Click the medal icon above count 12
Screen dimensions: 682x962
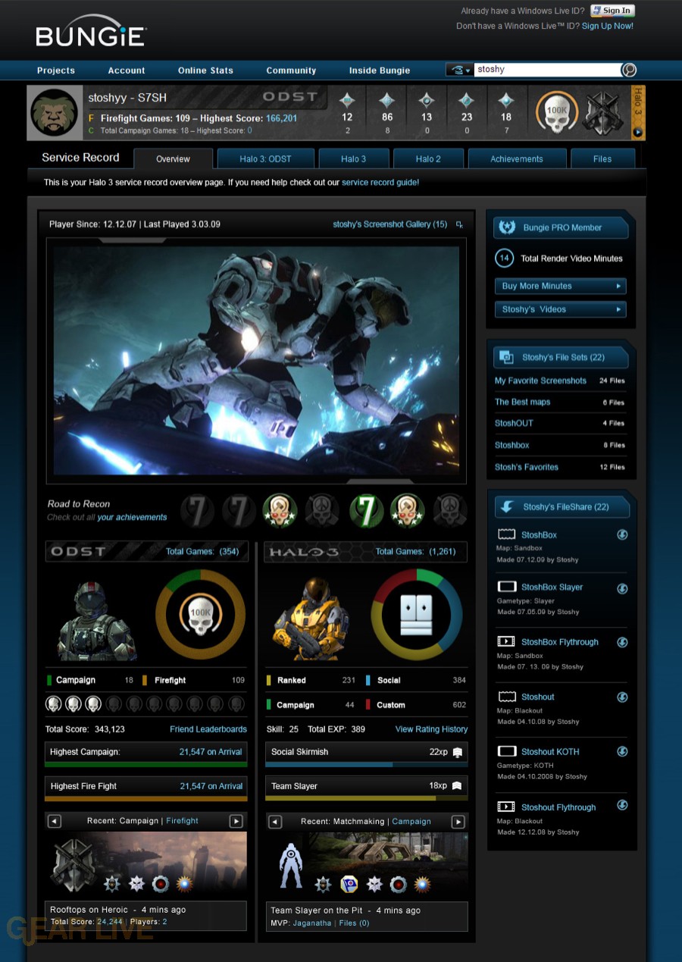point(347,100)
